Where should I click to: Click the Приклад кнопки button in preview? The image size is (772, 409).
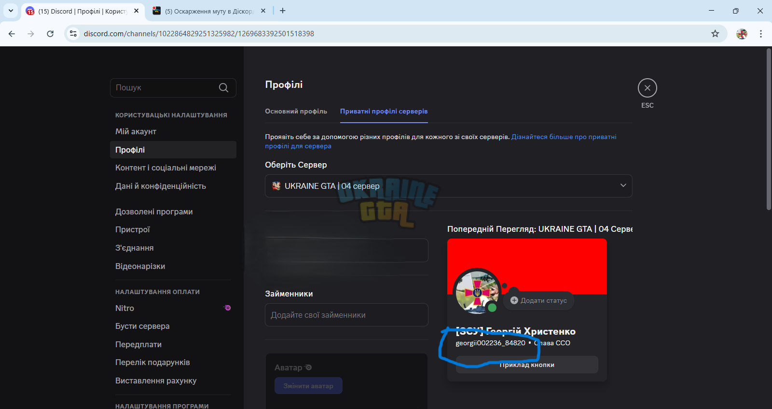526,365
